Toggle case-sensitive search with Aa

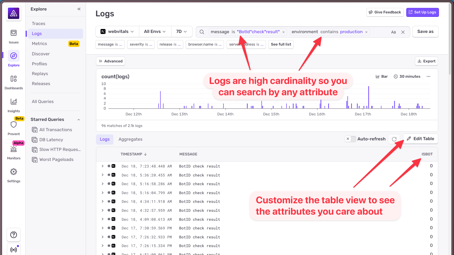click(x=394, y=32)
